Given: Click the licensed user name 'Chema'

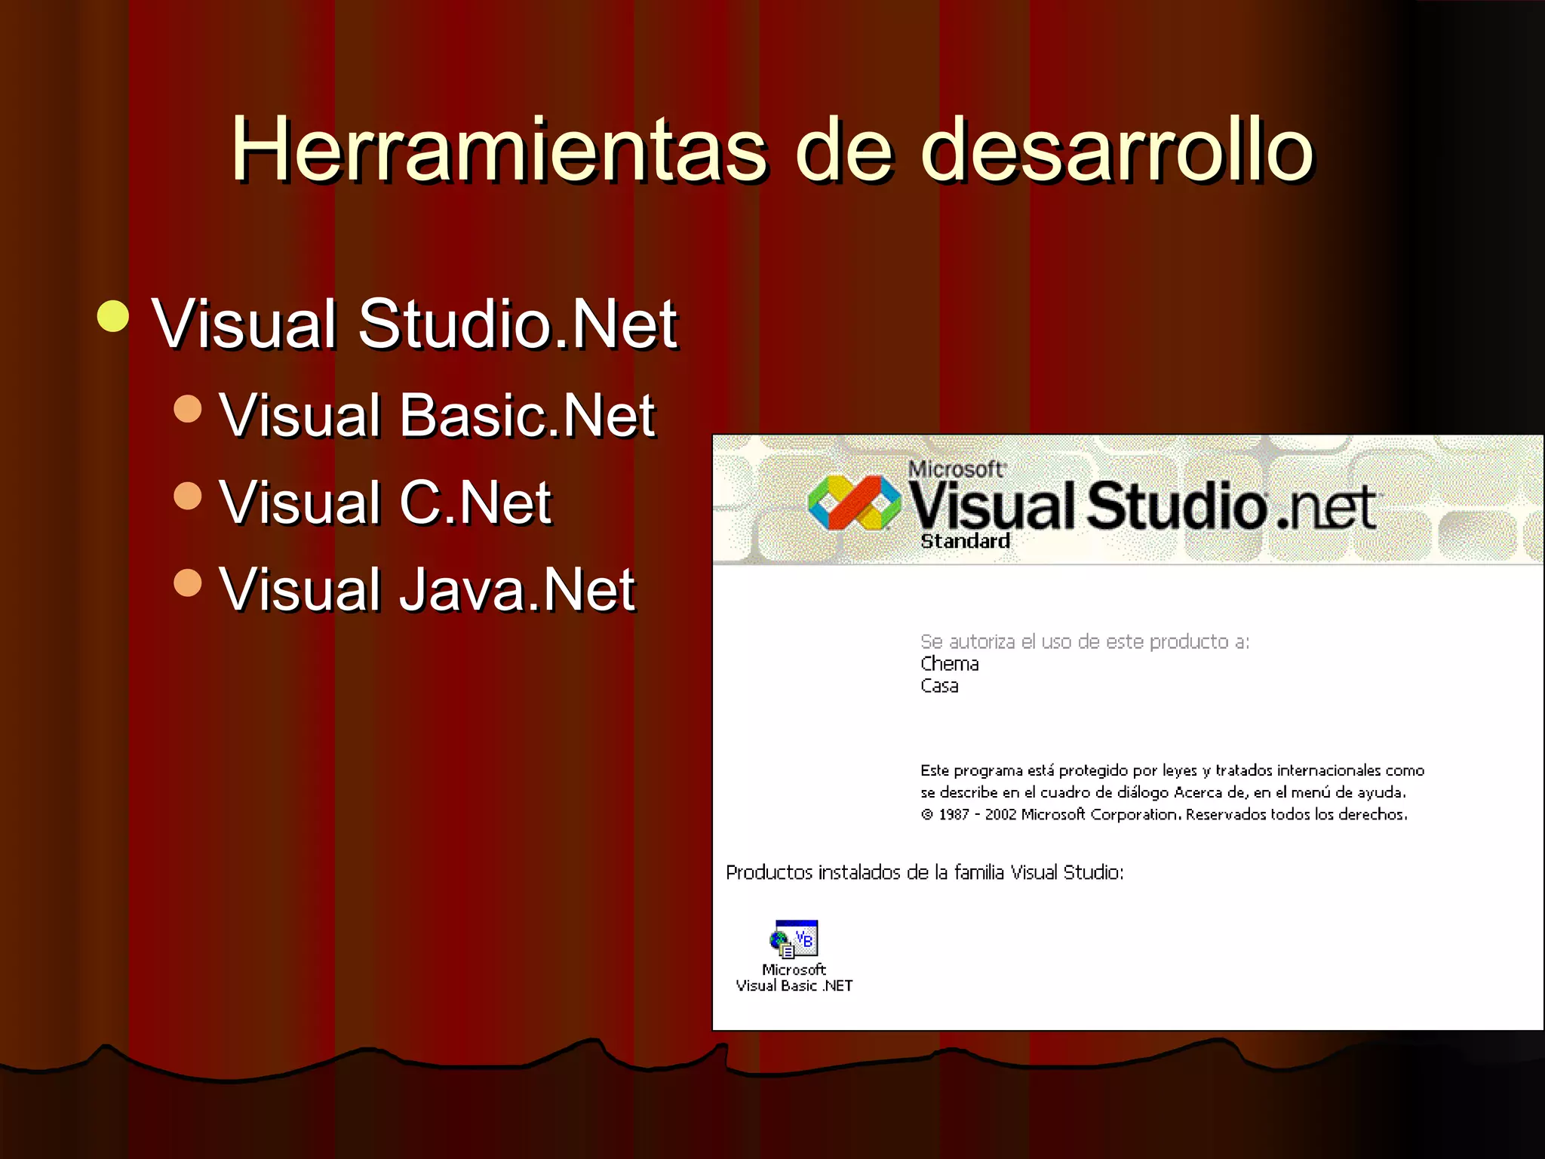Looking at the screenshot, I should [x=950, y=664].
